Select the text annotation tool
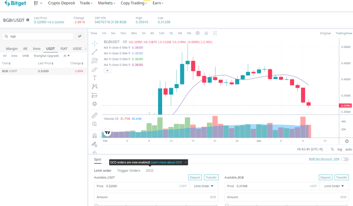The image size is (353, 206). coord(95,78)
